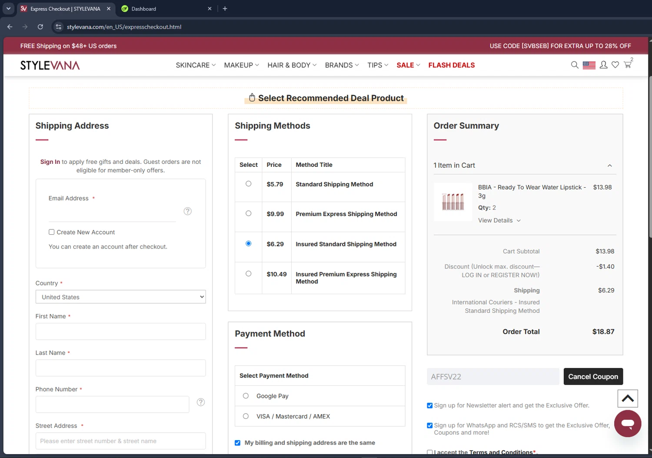
Task: Expand the BRANDS menu
Action: click(x=342, y=65)
